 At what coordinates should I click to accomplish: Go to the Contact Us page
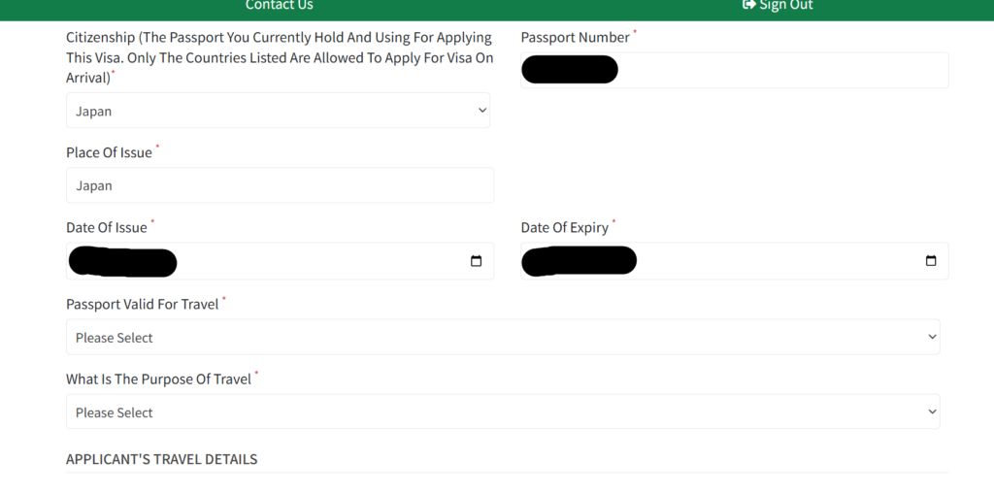[280, 6]
